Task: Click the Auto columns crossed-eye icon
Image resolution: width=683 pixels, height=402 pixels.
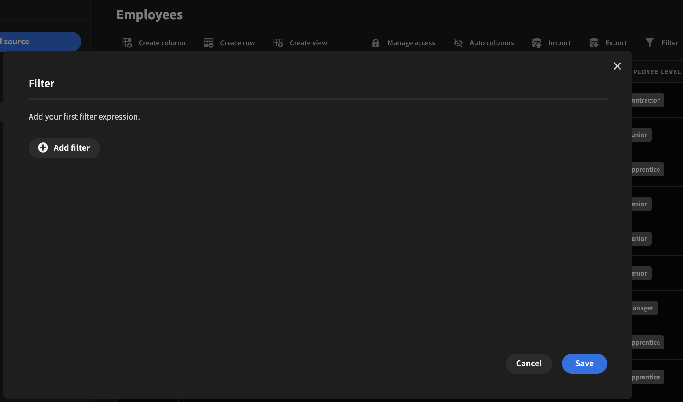Action: coord(458,43)
